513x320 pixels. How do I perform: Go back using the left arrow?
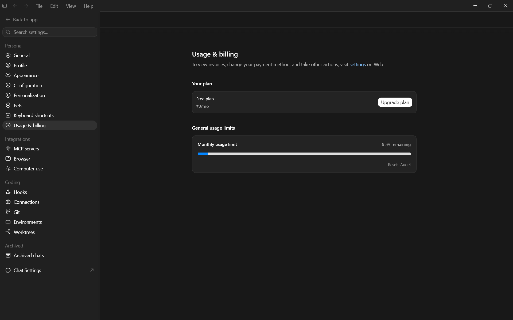pos(15,6)
